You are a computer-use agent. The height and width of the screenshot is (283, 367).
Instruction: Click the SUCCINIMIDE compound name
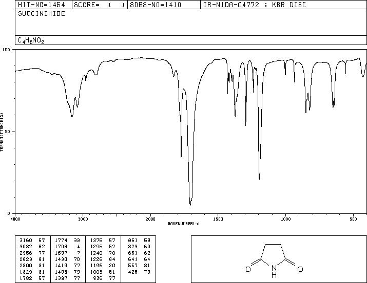pos(42,13)
